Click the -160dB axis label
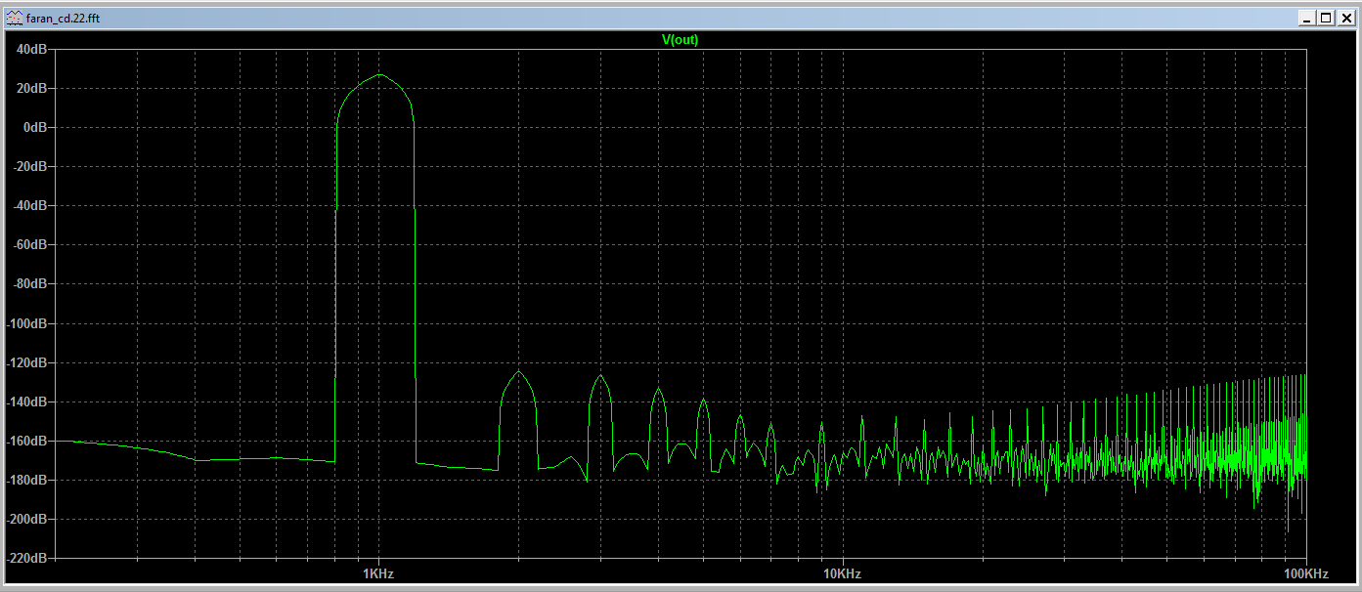Screen dimensions: 1362x592 pos(27,441)
